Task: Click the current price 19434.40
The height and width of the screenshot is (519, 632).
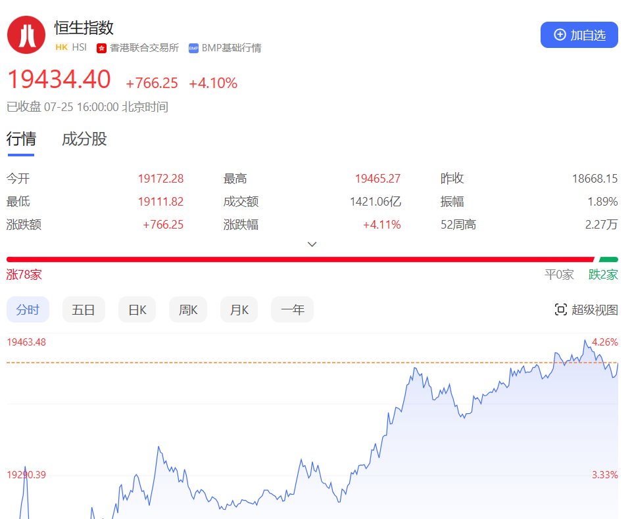Action: click(59, 79)
